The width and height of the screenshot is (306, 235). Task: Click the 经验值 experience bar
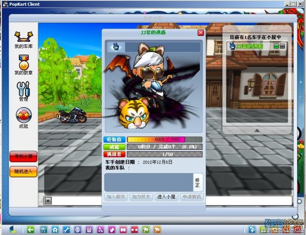click(164, 139)
